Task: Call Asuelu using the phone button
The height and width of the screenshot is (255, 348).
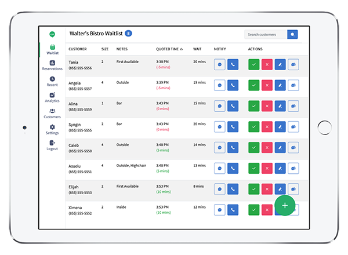Action: click(x=233, y=168)
